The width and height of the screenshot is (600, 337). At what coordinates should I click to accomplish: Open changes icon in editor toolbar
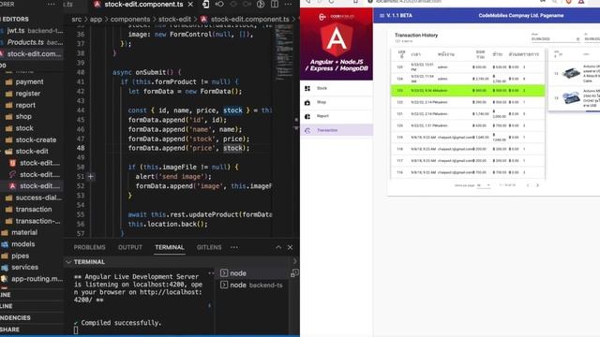click(x=206, y=5)
